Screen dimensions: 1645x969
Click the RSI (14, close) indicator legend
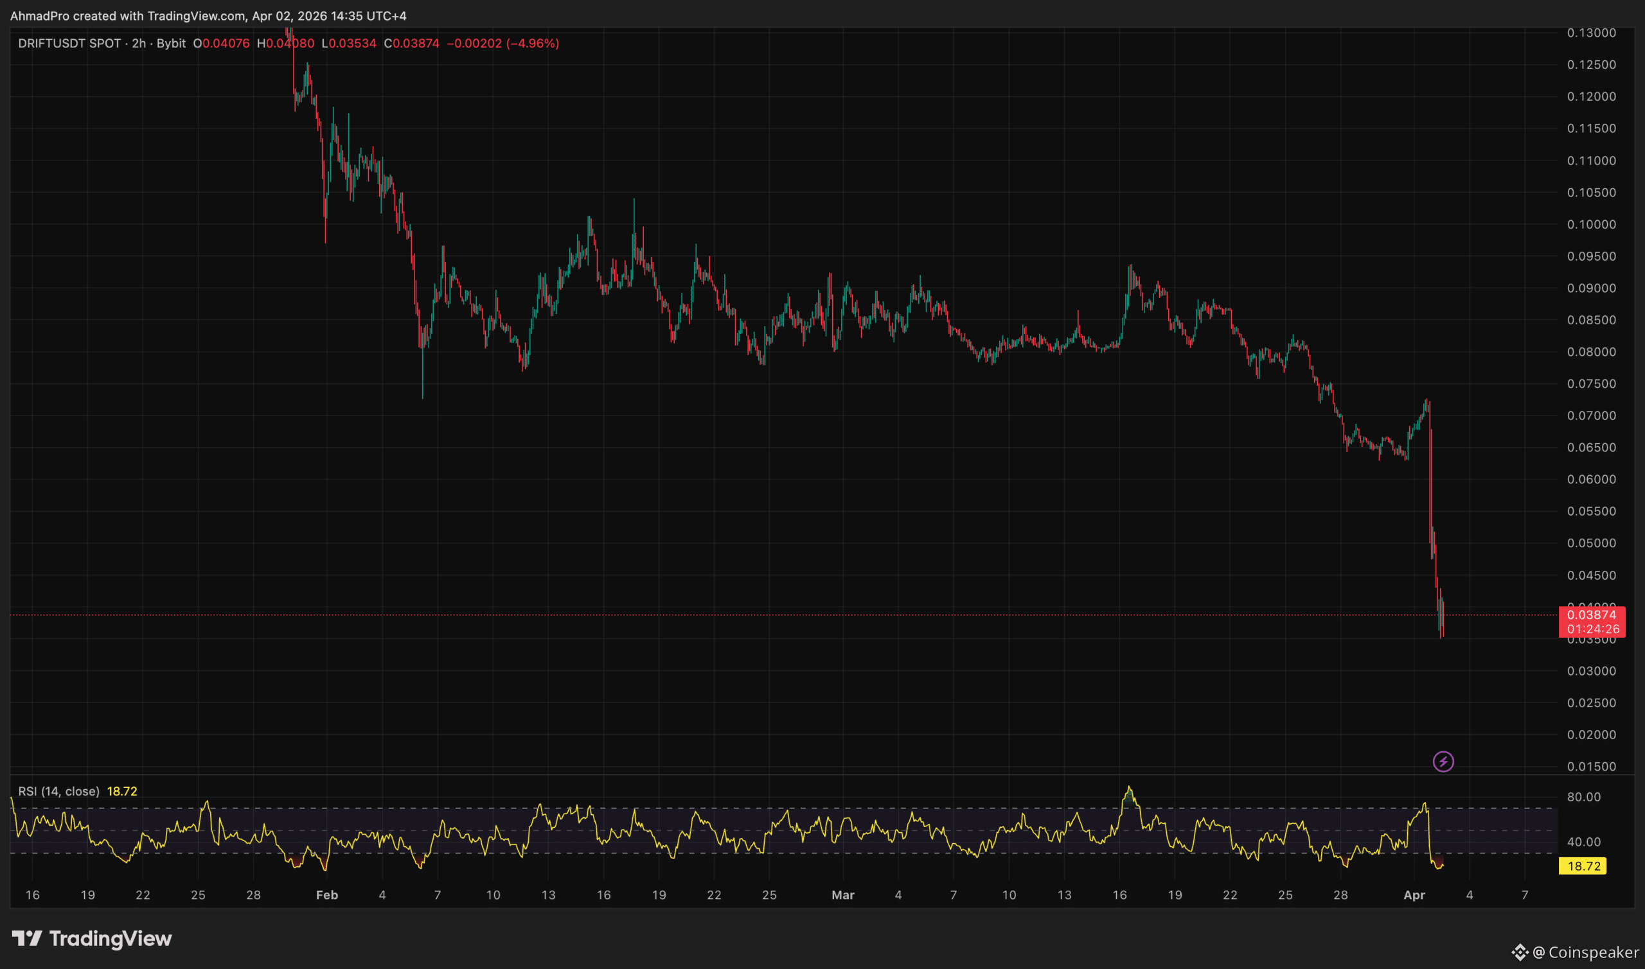pyautogui.click(x=59, y=791)
